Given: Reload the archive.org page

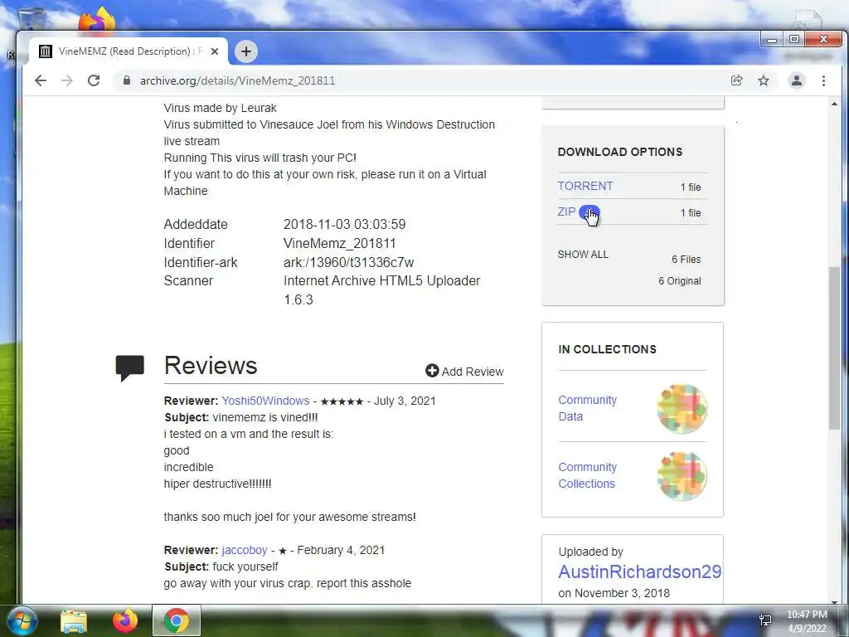Looking at the screenshot, I should [94, 80].
